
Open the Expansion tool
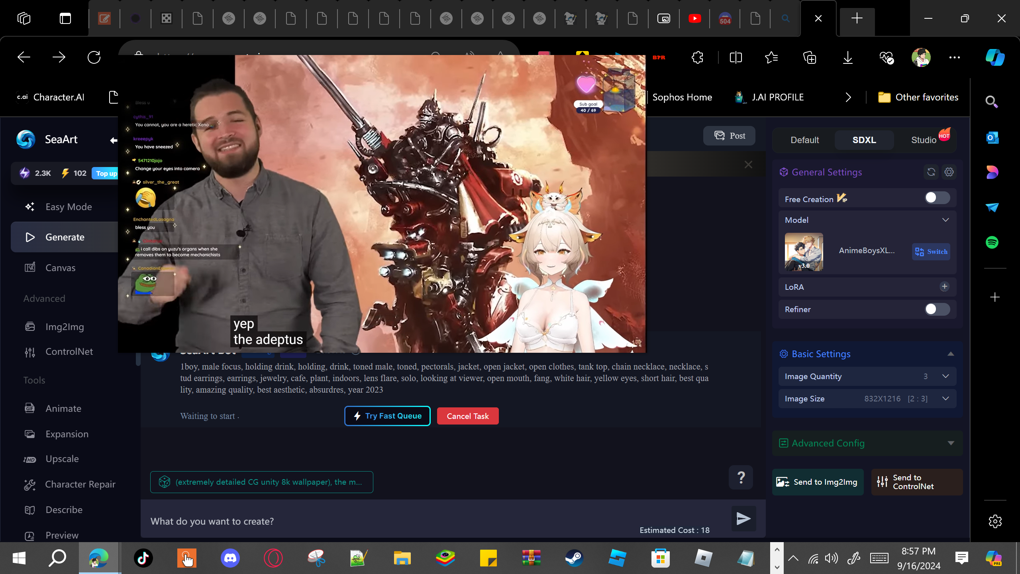click(67, 434)
